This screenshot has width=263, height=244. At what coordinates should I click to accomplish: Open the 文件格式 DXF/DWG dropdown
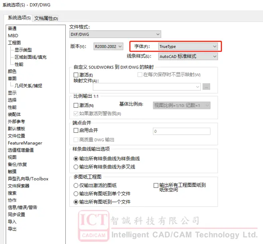coord(115,34)
